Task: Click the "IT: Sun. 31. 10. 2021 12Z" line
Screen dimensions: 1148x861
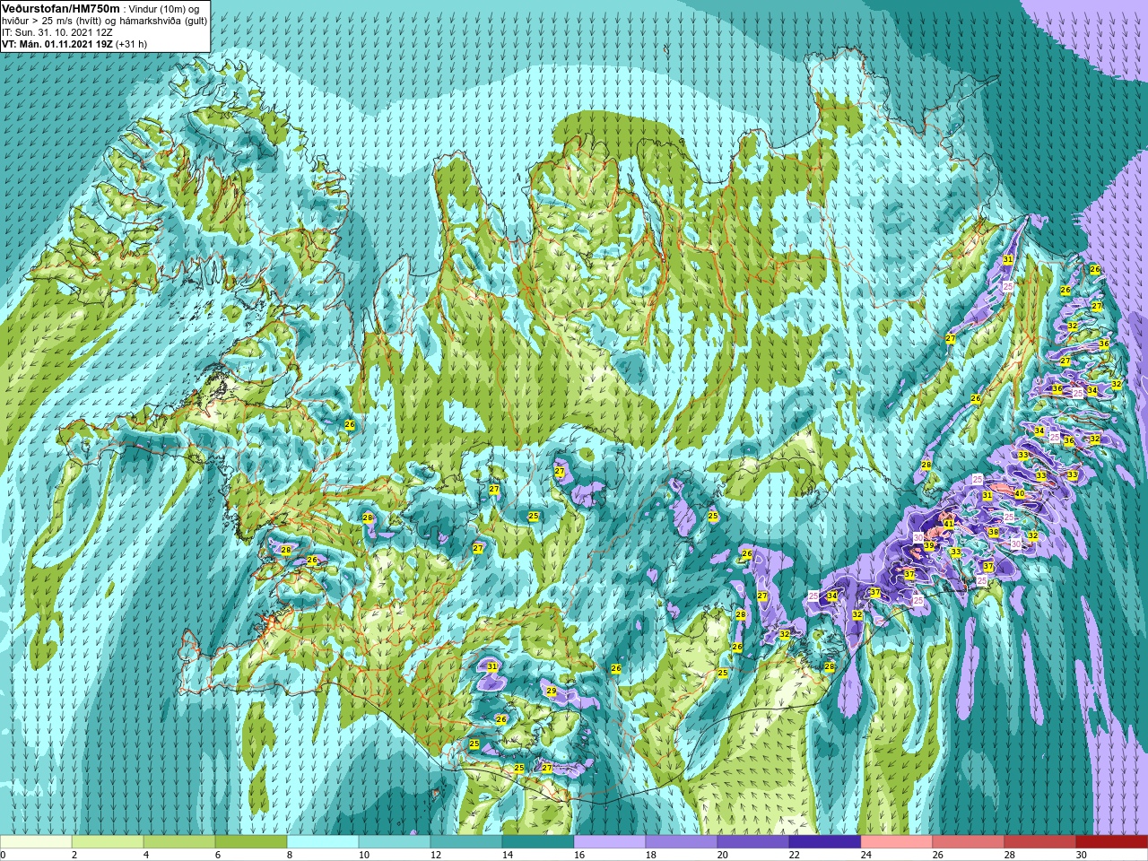Action: click(57, 31)
